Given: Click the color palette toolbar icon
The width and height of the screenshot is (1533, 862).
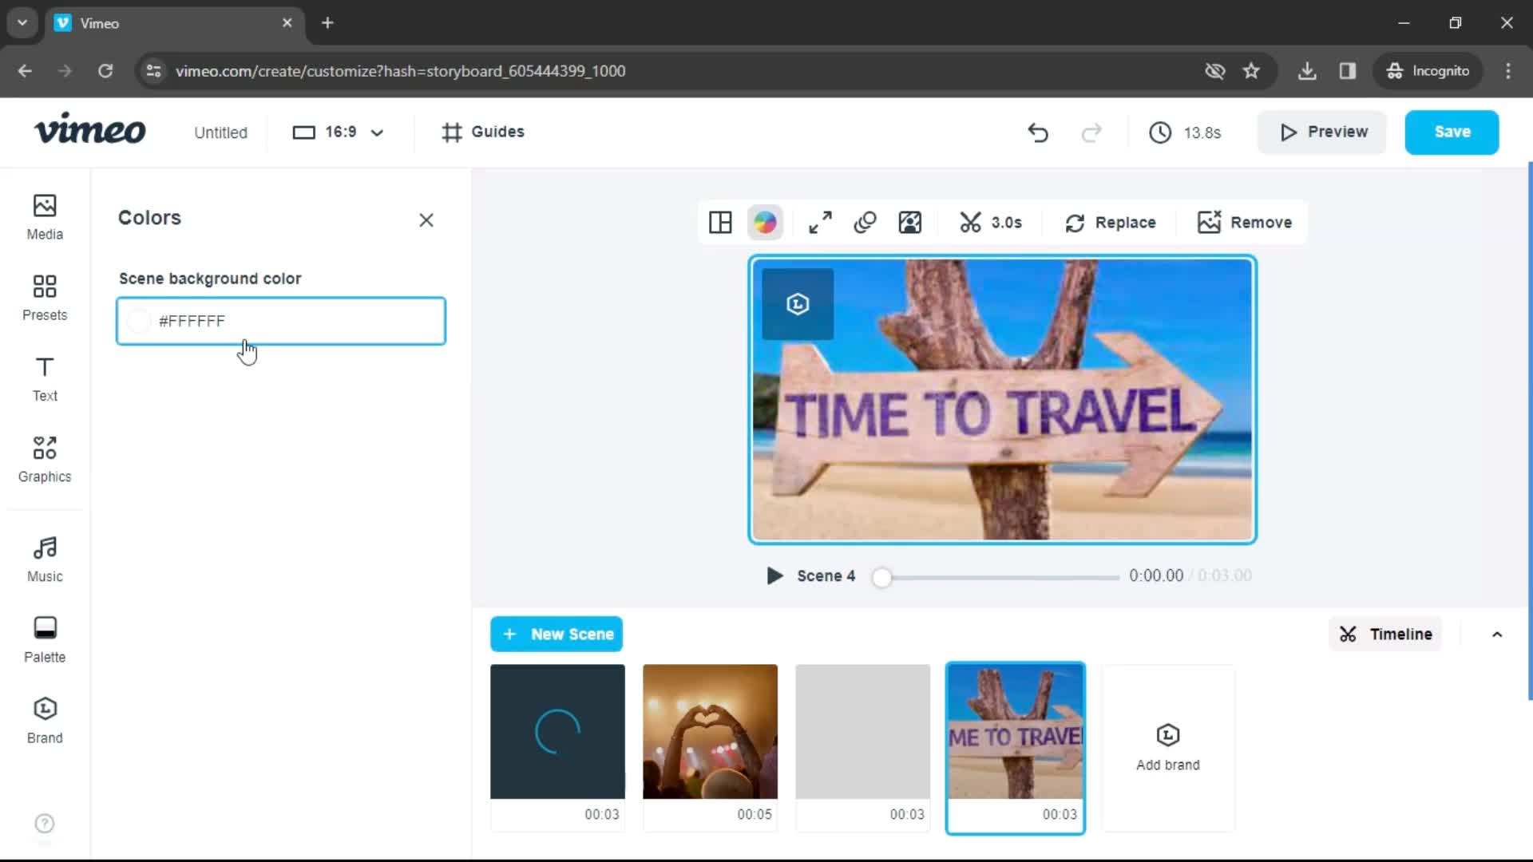Looking at the screenshot, I should [x=764, y=222].
